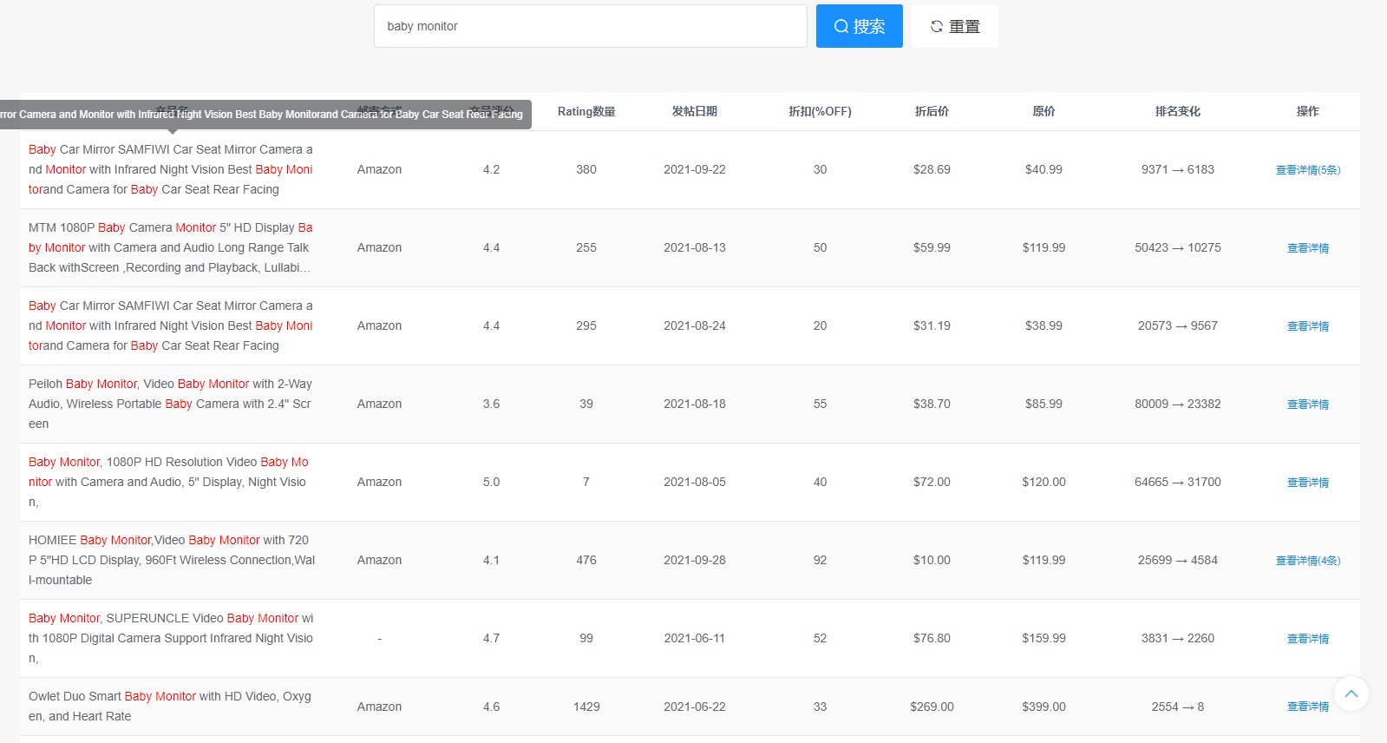Open 查看详情(5条) link for $28.69 item
1387x743 pixels.
click(x=1307, y=170)
